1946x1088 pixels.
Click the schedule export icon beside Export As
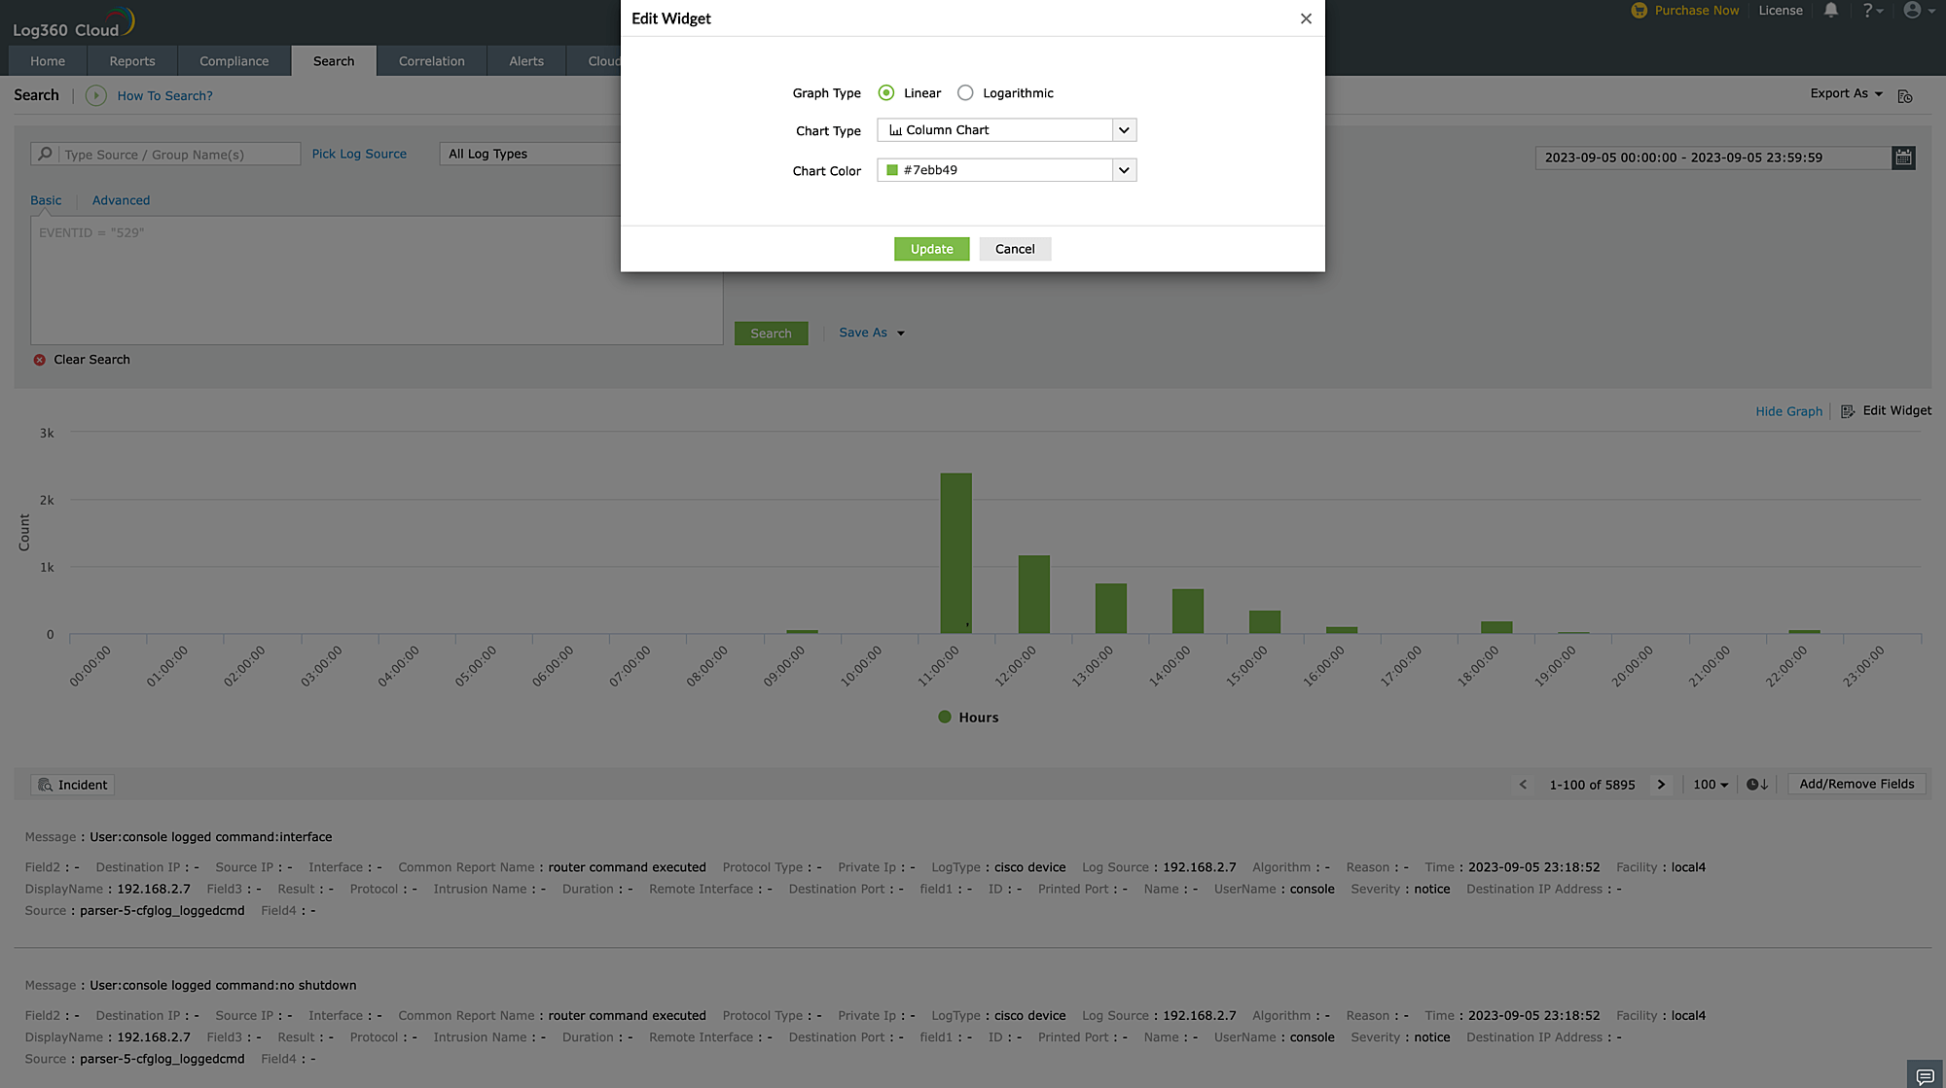coord(1905,95)
